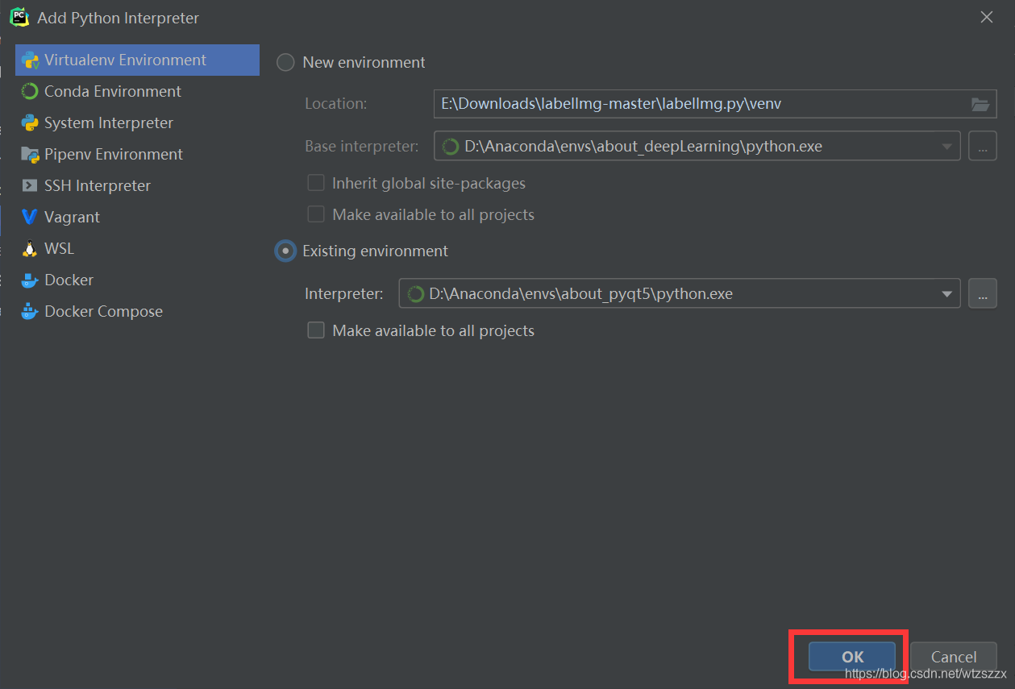Click the Pipenv Environment folder icon

[30, 155]
